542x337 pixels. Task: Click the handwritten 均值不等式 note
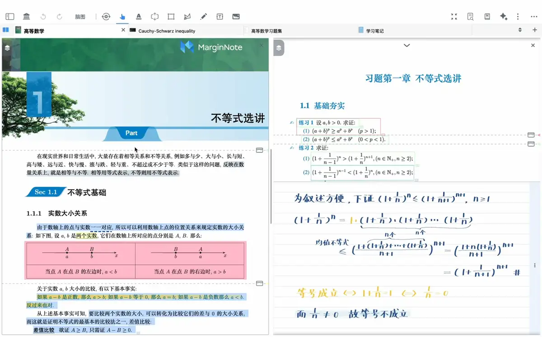click(333, 243)
